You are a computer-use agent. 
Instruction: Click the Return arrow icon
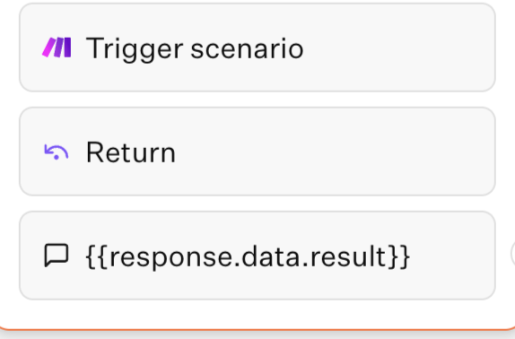[57, 152]
